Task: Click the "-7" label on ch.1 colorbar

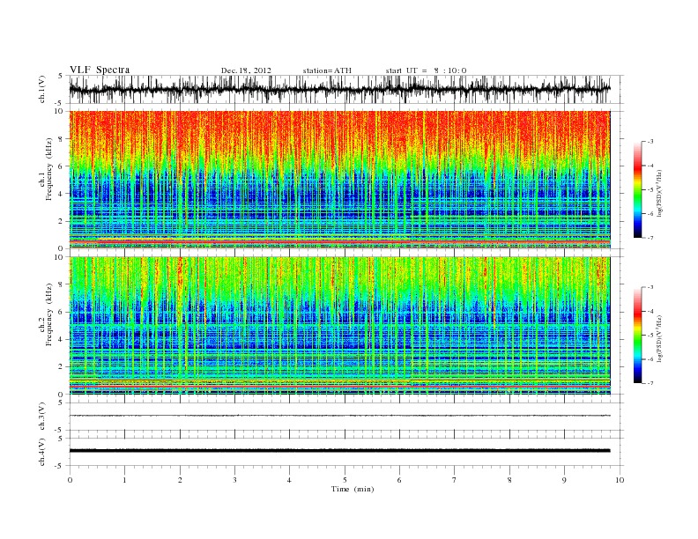Action: [x=650, y=238]
